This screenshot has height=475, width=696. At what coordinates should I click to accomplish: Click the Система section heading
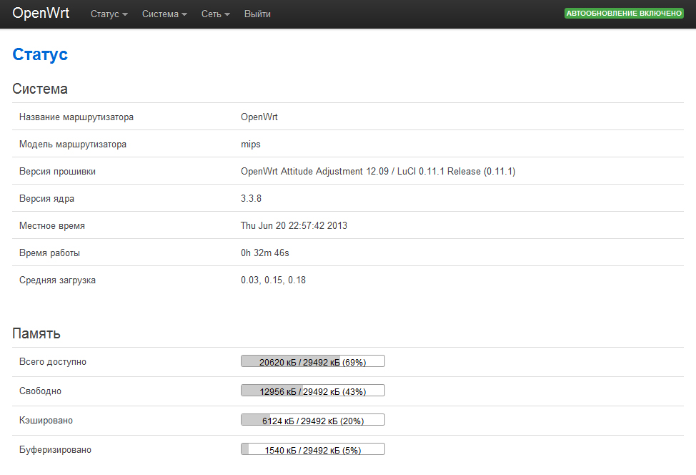click(40, 89)
